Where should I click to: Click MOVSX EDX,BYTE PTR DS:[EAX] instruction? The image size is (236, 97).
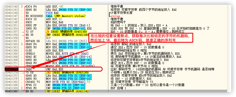pyautogui.click(x=67, y=54)
